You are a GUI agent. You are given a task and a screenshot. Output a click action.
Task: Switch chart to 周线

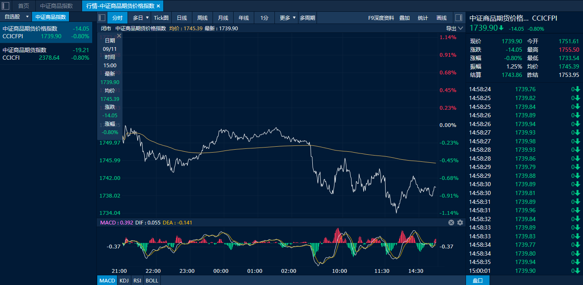click(202, 18)
